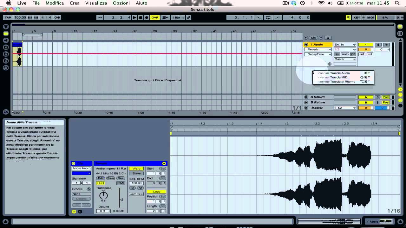Set monitoring to Off
This screenshot has height=228, width=406.
(x=353, y=54)
